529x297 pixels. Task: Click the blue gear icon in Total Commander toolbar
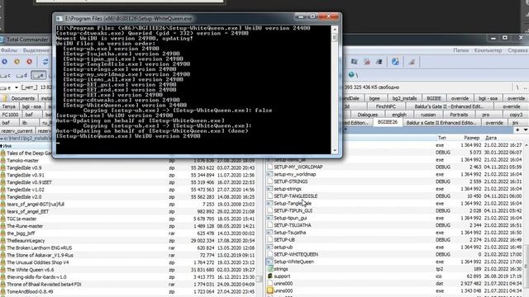(x=4, y=62)
